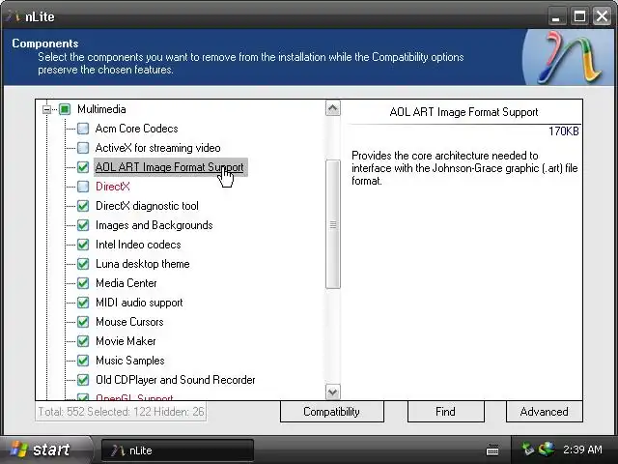Activate the nLite taskbar button
Viewport: 618px width, 464px height.
[178, 450]
